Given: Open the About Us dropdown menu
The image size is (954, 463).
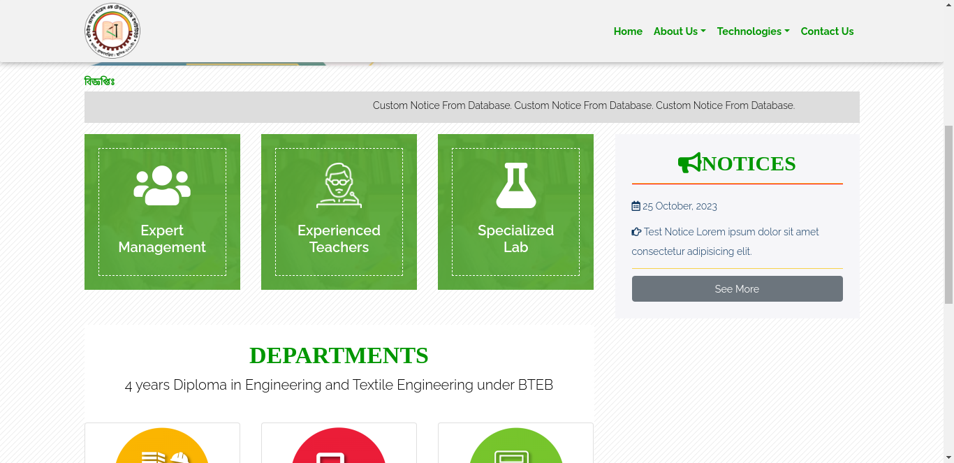Looking at the screenshot, I should 680,31.
